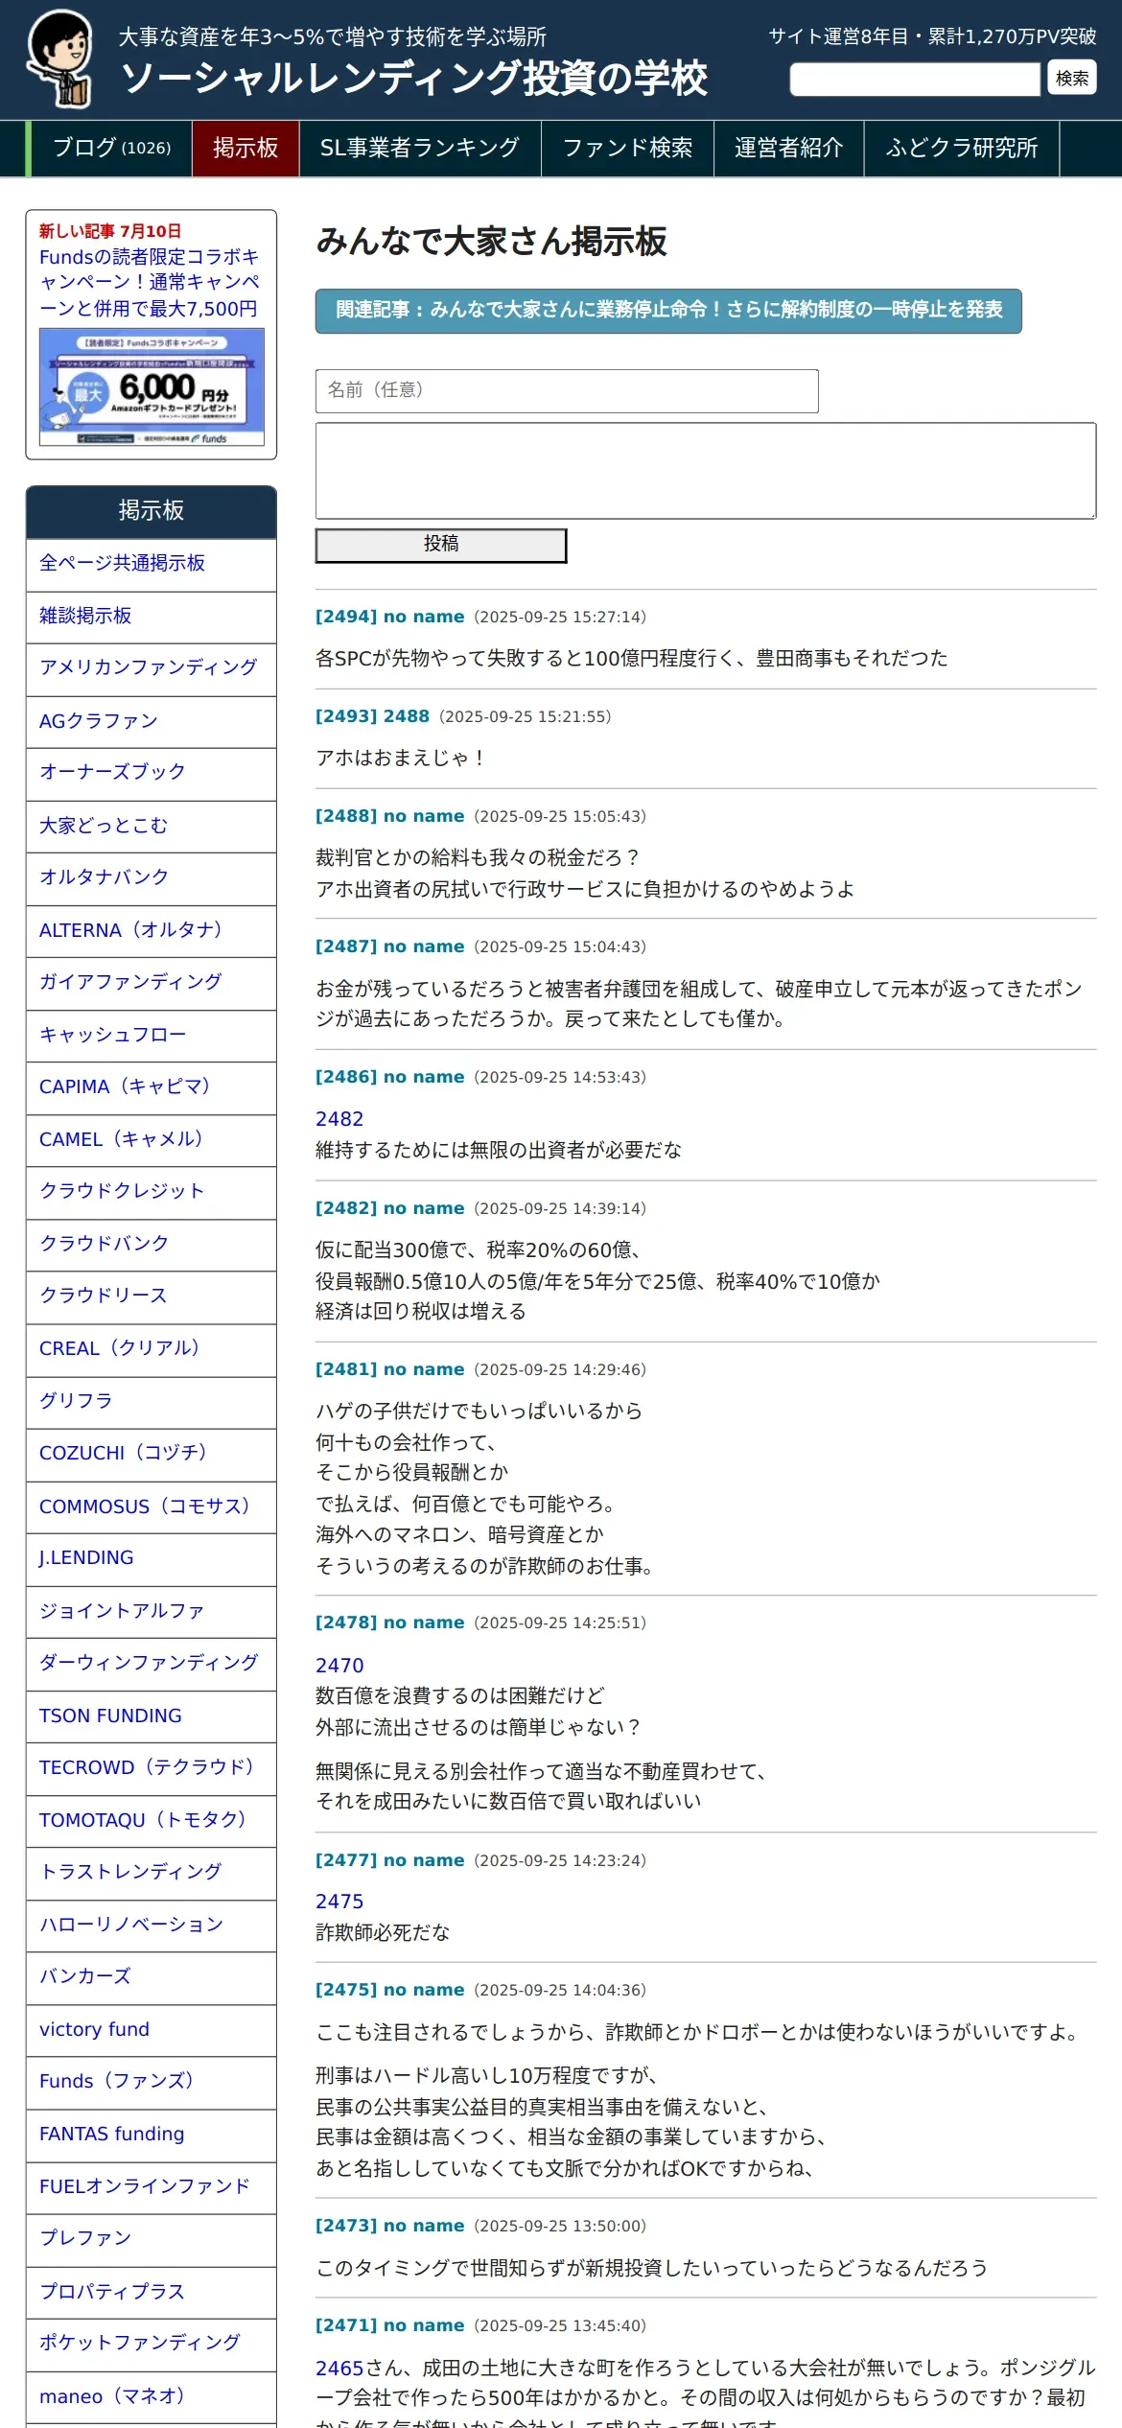Open TSON FUNDING board

[152, 1716]
